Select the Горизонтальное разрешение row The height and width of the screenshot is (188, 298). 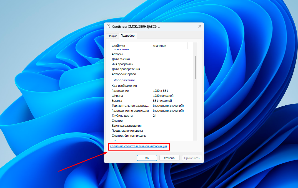pyautogui.click(x=151, y=106)
